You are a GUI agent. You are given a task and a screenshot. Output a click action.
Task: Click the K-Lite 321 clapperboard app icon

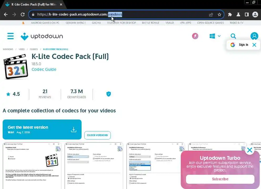[x=16, y=67]
